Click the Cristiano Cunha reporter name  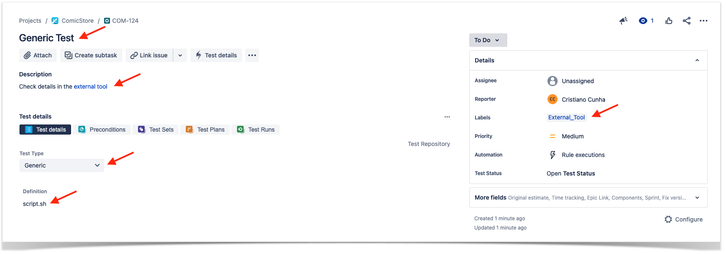point(583,100)
